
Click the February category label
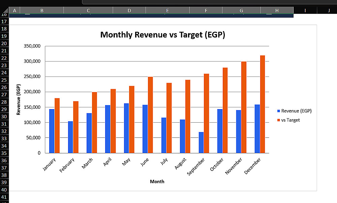click(x=67, y=165)
